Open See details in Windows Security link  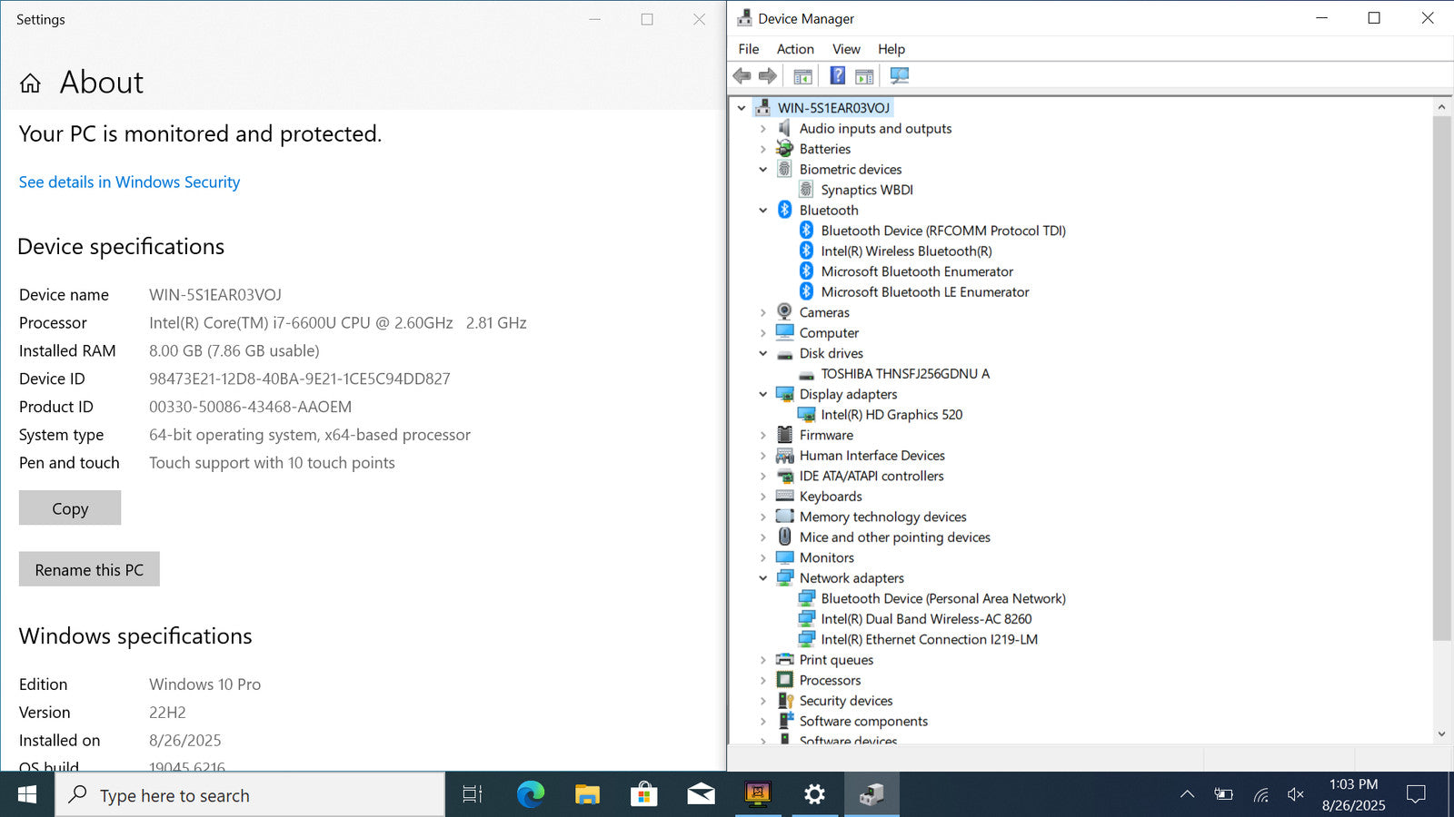129,182
